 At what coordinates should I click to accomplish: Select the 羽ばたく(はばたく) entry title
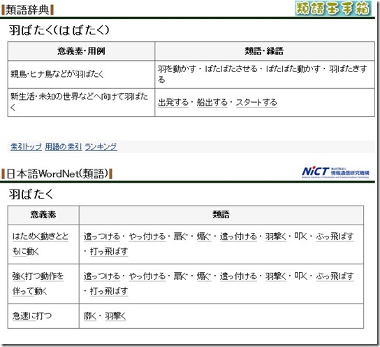(59, 30)
